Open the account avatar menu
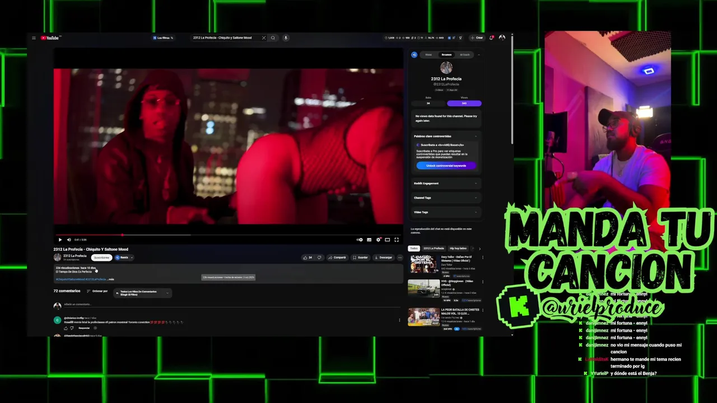 (x=502, y=38)
